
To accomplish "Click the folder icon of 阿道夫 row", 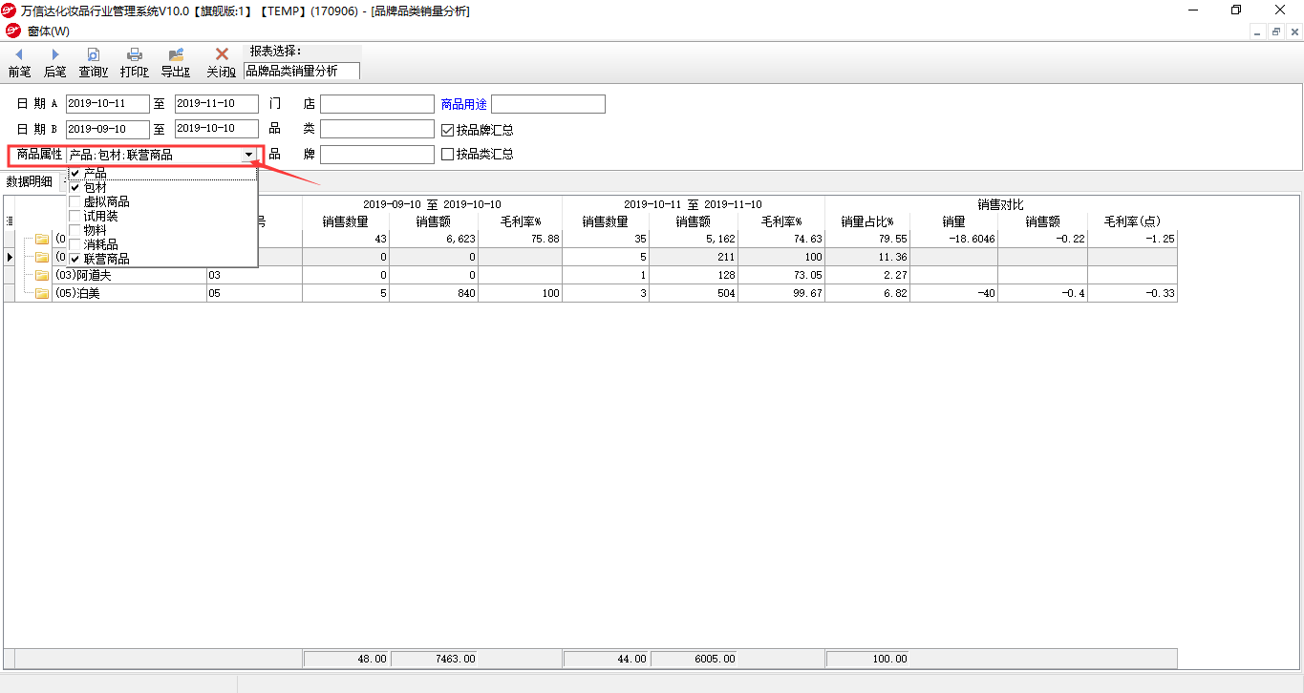I will click(42, 276).
